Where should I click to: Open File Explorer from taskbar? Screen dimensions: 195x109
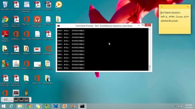20,106
